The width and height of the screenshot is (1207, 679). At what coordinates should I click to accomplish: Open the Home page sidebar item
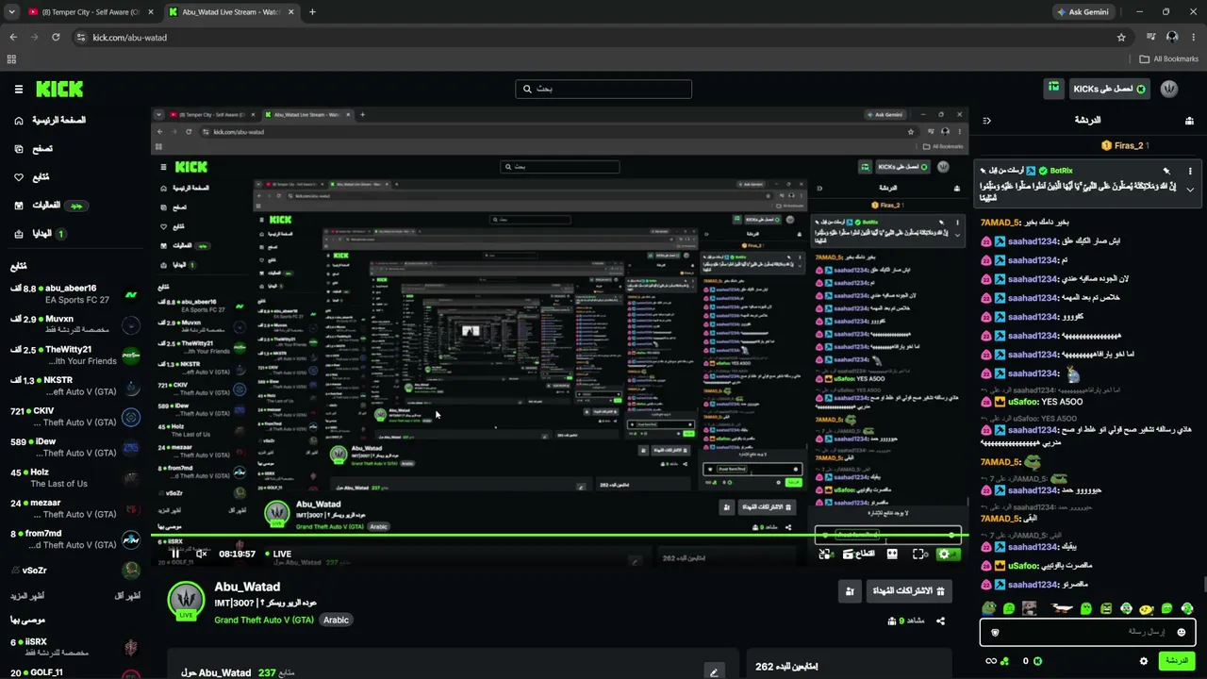pyautogui.click(x=49, y=121)
